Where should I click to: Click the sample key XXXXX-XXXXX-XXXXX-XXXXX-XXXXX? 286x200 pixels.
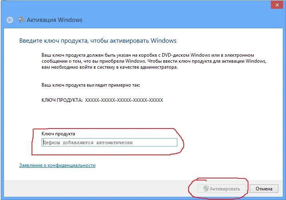124,100
